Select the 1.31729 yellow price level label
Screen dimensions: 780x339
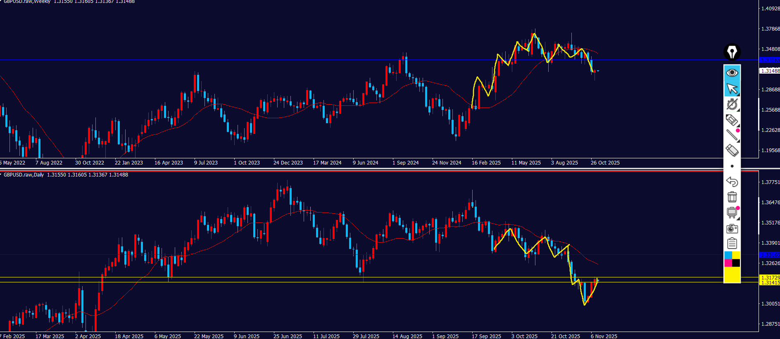point(770,278)
